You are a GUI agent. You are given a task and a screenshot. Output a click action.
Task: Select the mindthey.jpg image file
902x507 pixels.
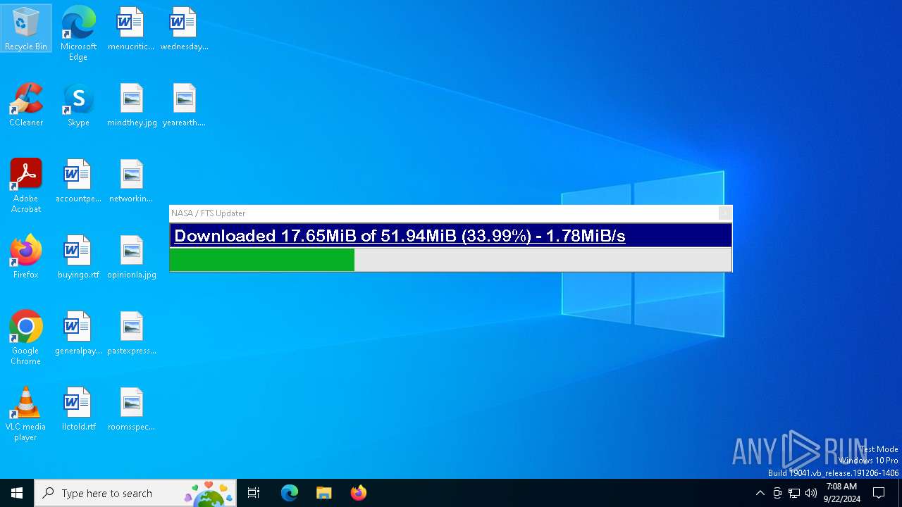coord(132,104)
